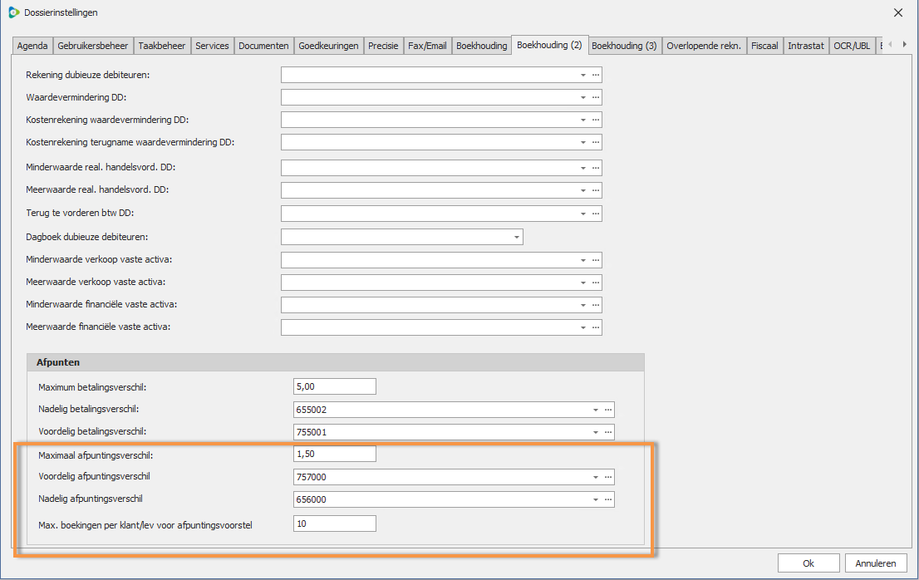Open Nadelig afpuntingsverschil dropdown arrow
The width and height of the screenshot is (919, 580).
coord(596,499)
